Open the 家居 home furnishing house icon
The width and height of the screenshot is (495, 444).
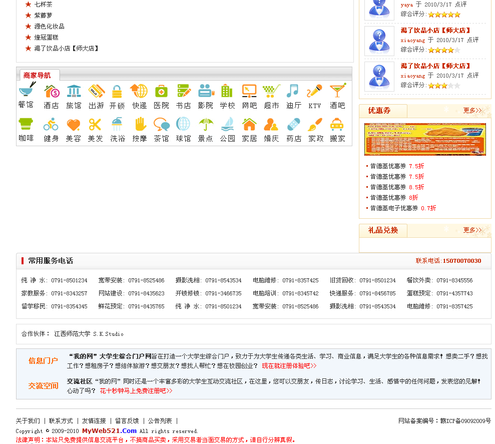pyautogui.click(x=249, y=125)
